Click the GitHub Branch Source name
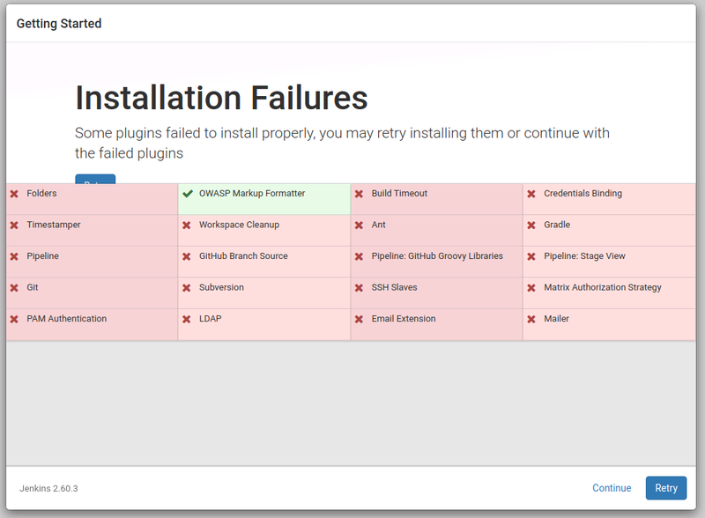Viewport: 705px width, 518px height. point(243,255)
